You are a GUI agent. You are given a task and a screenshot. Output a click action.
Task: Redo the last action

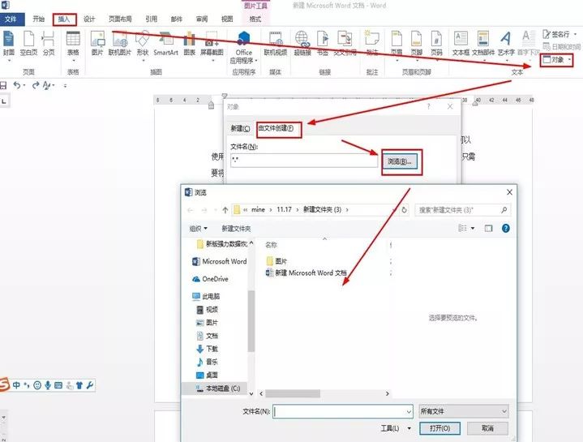[36, 85]
